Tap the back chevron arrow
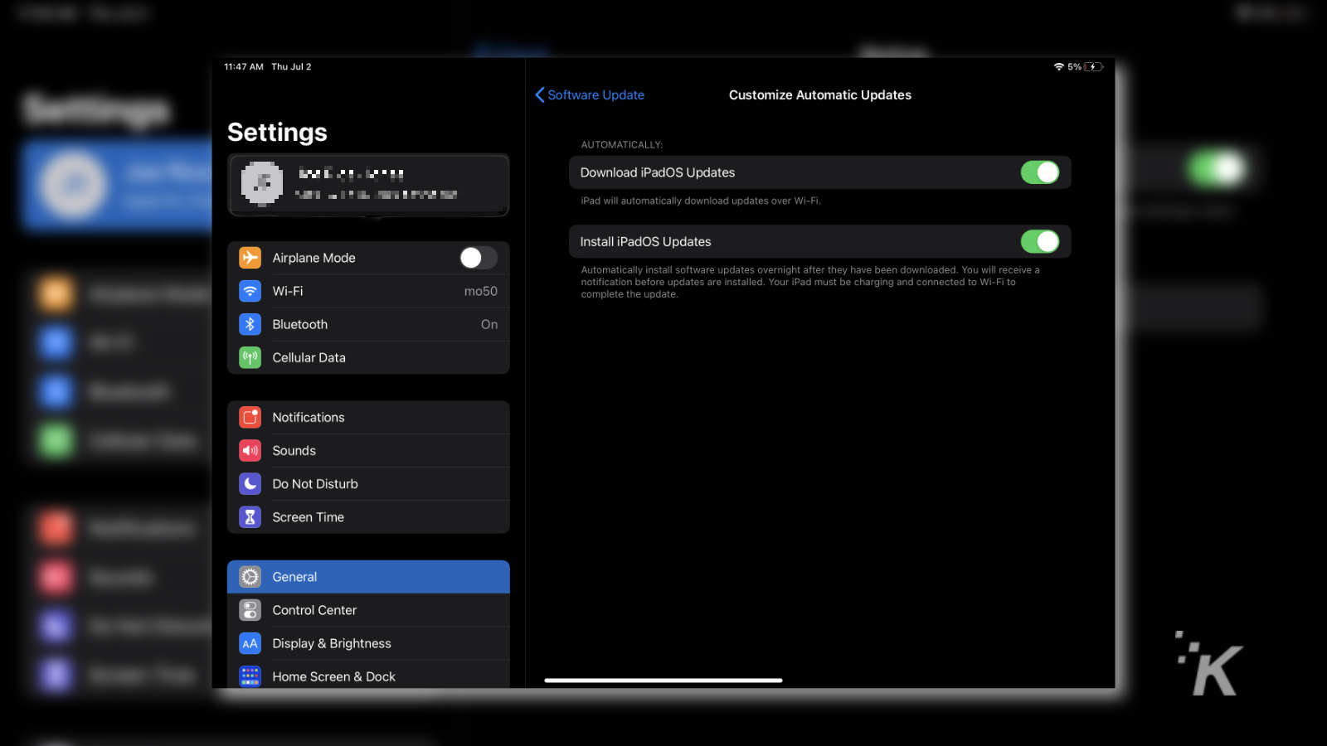 tap(540, 94)
